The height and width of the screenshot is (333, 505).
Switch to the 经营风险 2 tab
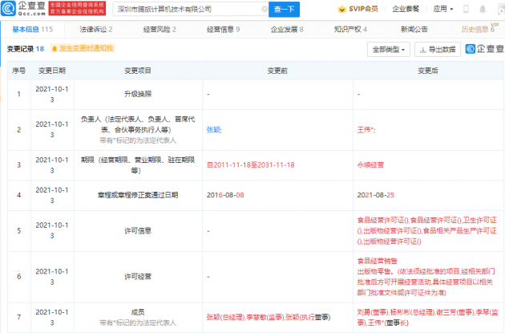pos(160,30)
